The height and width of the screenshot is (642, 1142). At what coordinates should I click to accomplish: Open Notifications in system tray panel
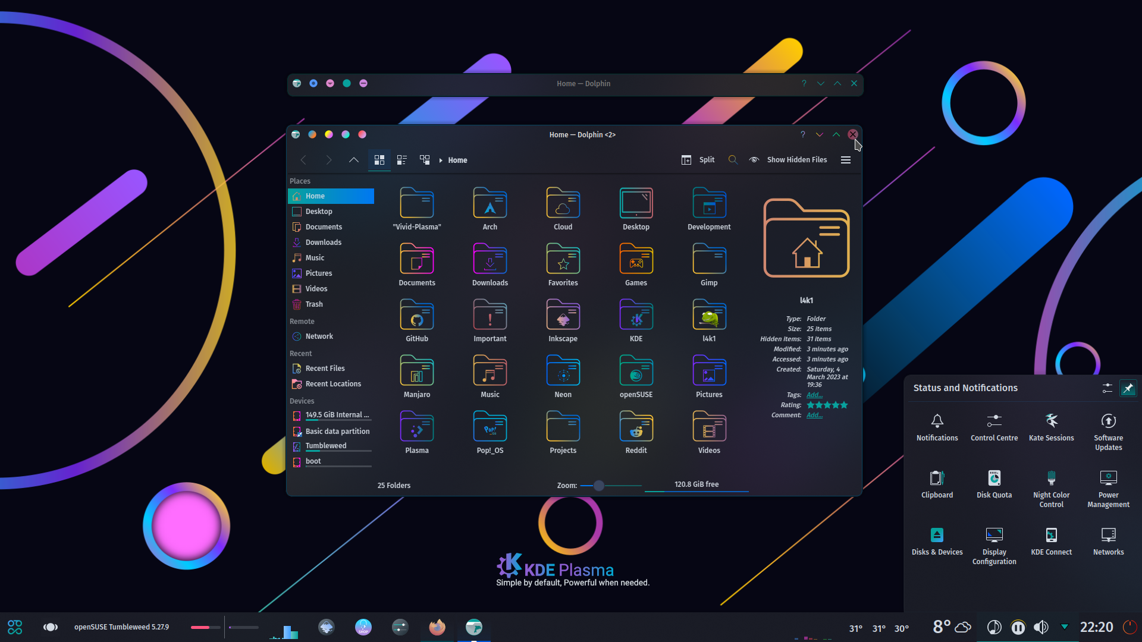pos(937,427)
